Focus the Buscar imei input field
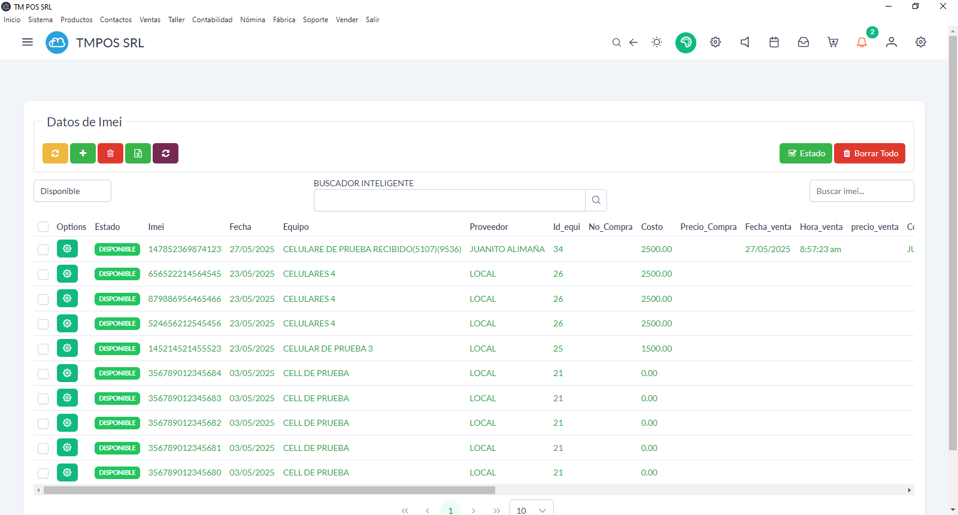The width and height of the screenshot is (958, 515). click(x=862, y=191)
